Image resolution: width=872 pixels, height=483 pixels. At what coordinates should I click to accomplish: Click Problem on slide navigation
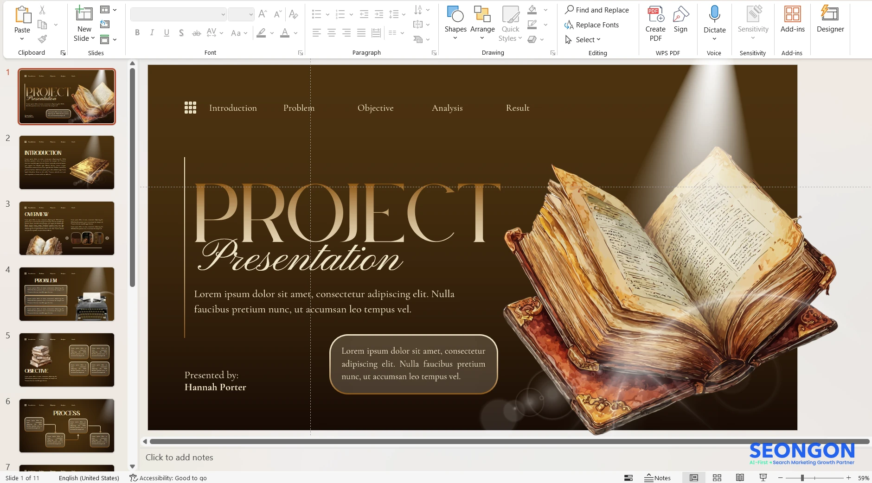(299, 108)
